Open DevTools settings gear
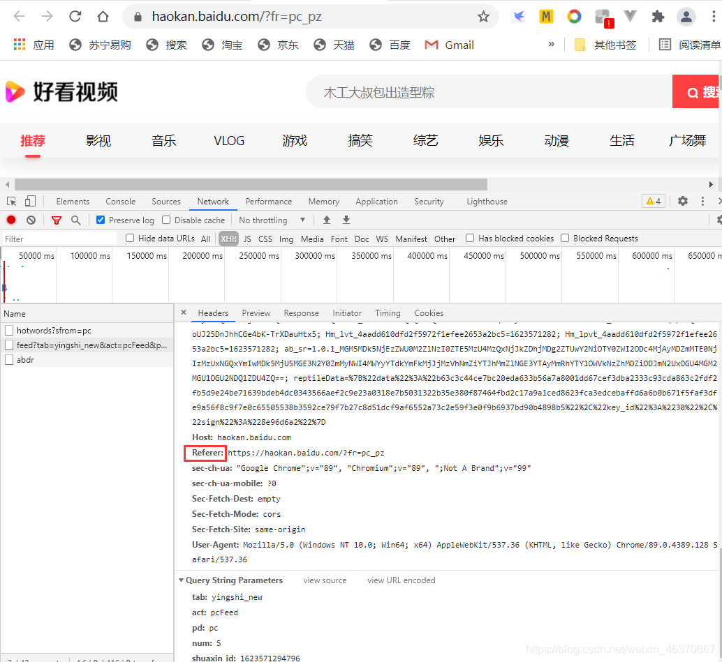This screenshot has height=662, width=722. click(x=683, y=201)
